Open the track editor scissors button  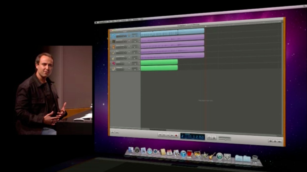(117, 132)
